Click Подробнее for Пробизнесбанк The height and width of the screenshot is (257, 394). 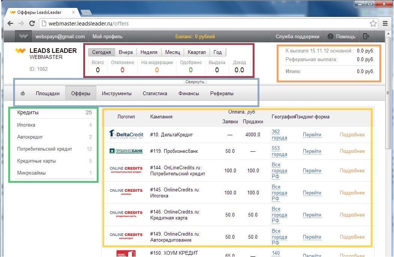coord(352,151)
